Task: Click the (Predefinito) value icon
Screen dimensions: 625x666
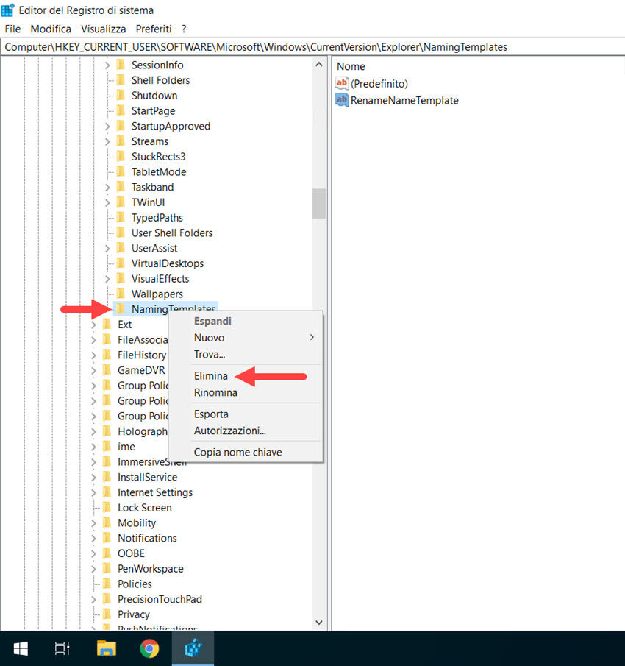Action: [341, 83]
